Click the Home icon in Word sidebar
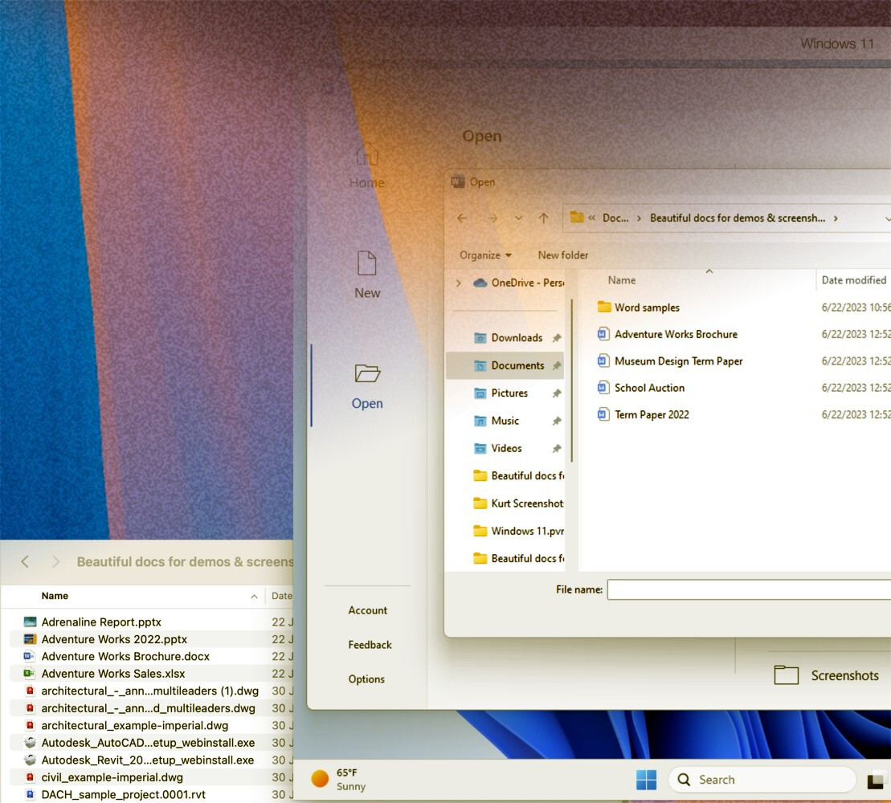The image size is (891, 803). pos(367,154)
